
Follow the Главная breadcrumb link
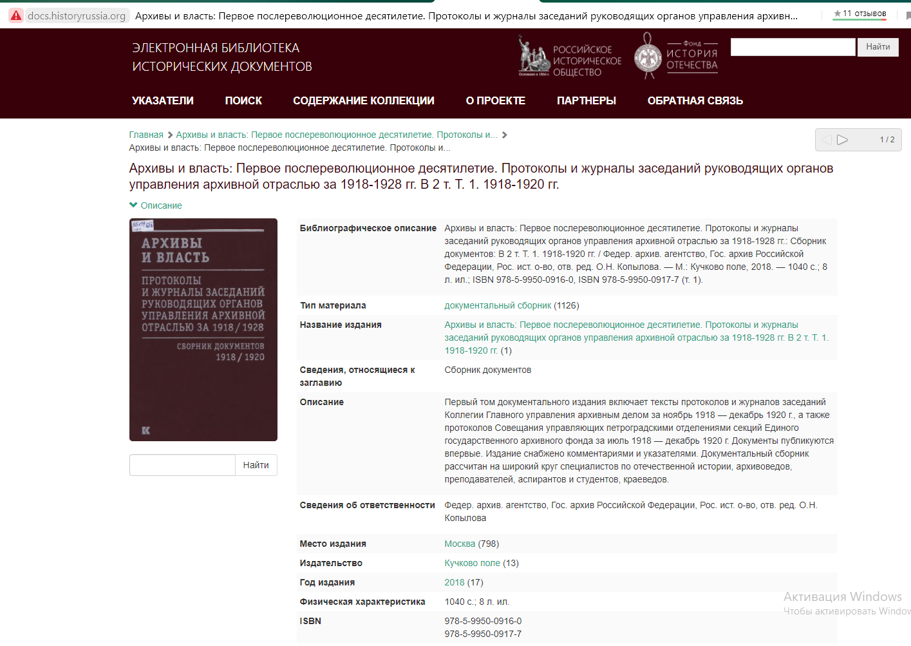point(146,135)
